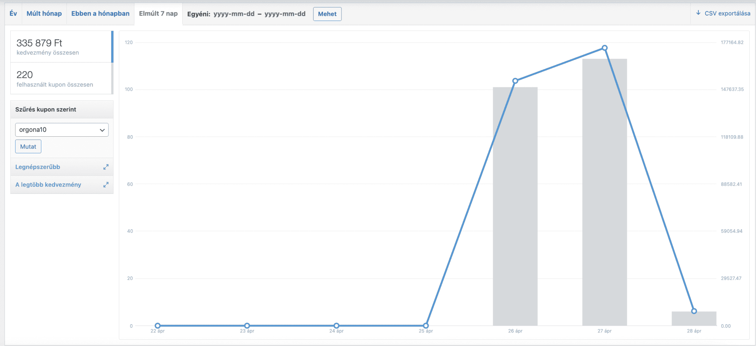Viewport: 756px width, 346px height.
Task: Select the 335 879 Ft summary card
Action: (x=61, y=46)
